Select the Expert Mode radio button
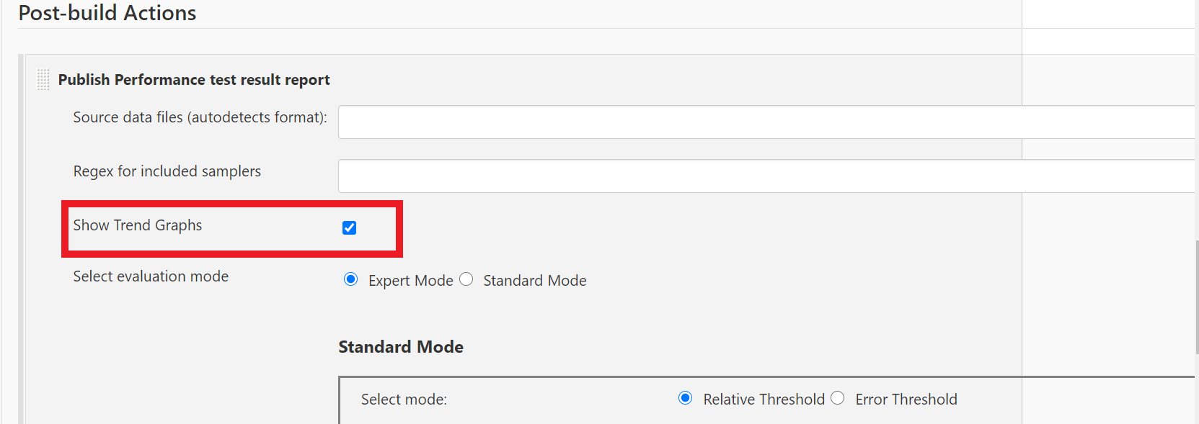The height and width of the screenshot is (424, 1199). click(350, 279)
